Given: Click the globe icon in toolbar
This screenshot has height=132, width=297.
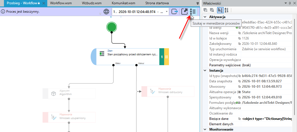Looking at the screenshot, I should tap(106, 12).
